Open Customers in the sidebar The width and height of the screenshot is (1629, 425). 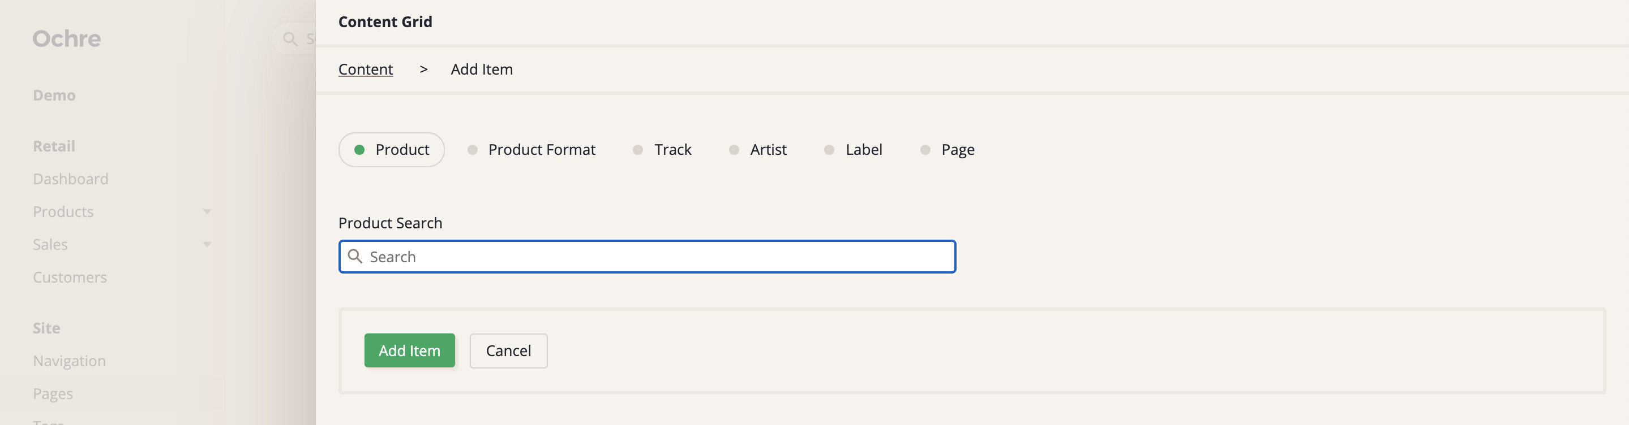click(70, 277)
